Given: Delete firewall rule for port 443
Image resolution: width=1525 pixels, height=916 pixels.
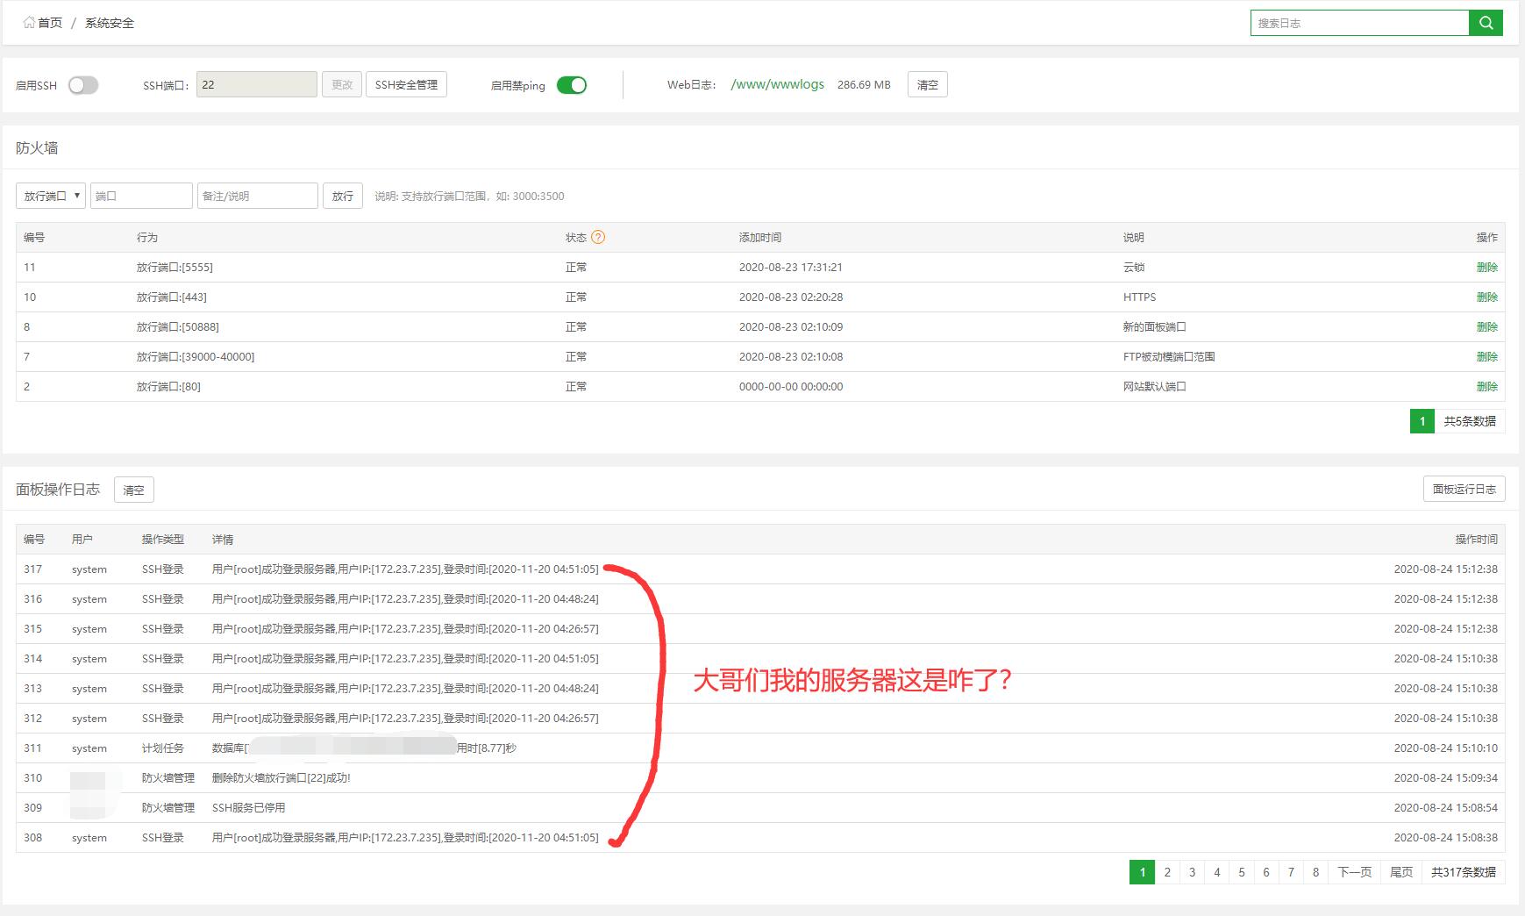Looking at the screenshot, I should pos(1486,297).
